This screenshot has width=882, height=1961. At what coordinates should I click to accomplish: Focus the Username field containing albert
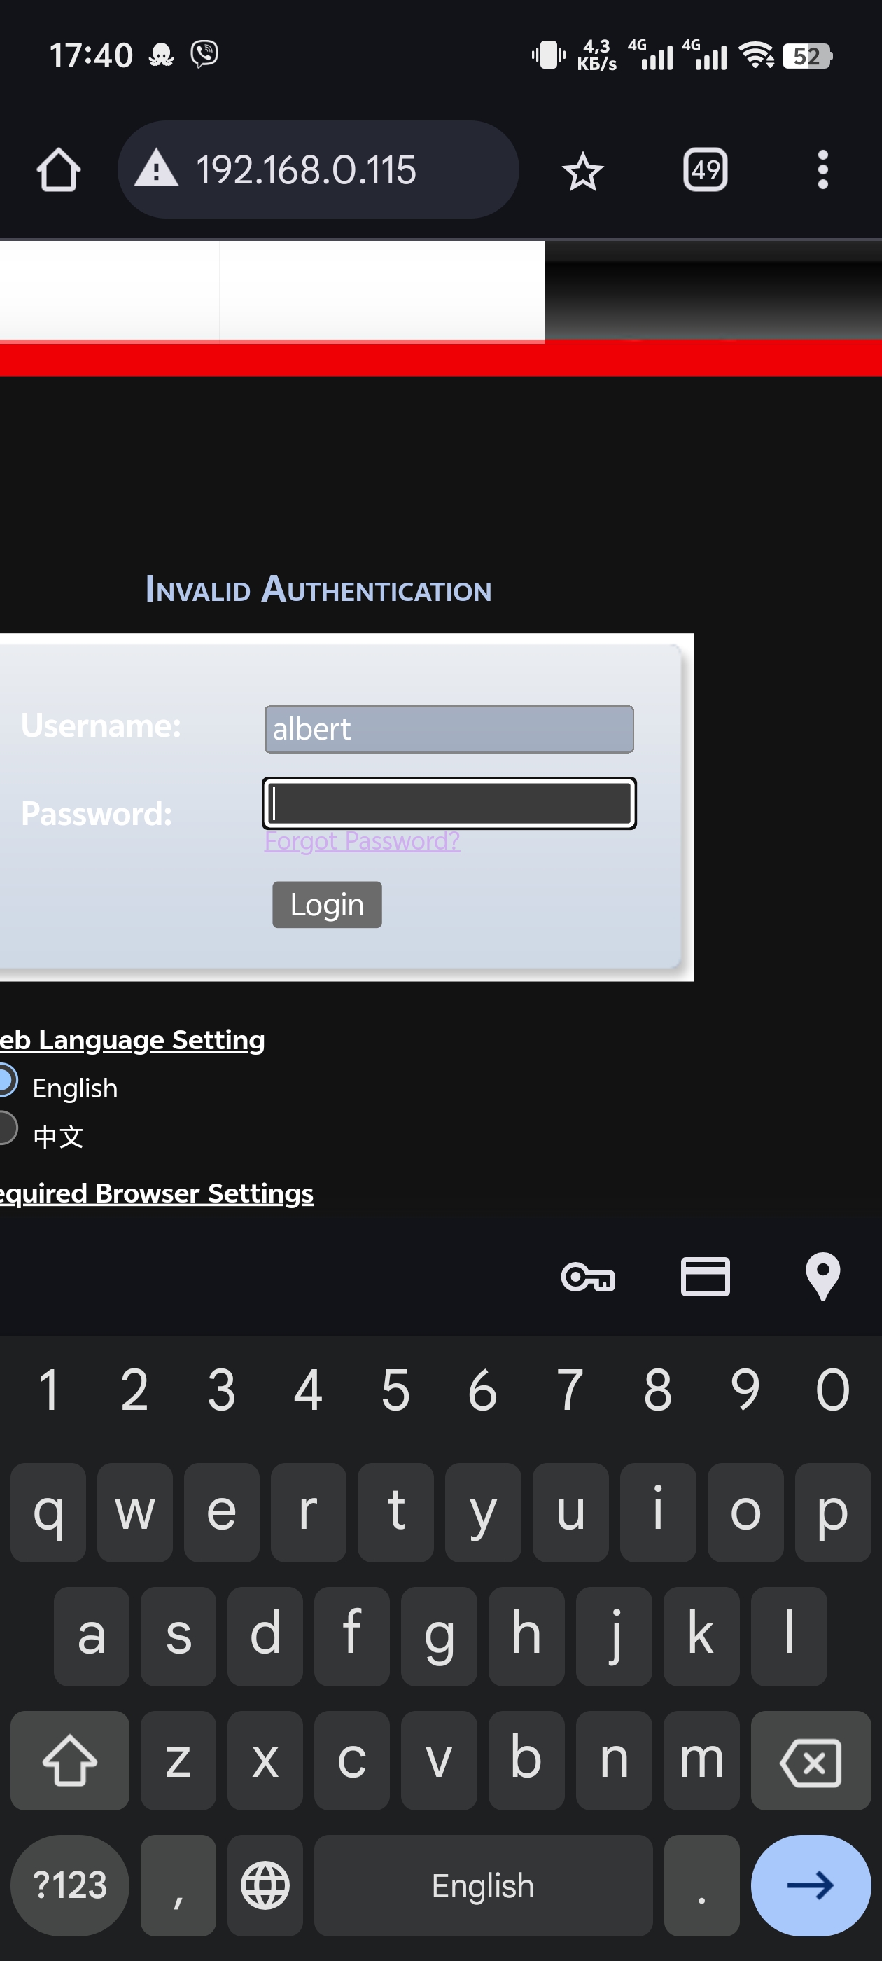click(449, 729)
